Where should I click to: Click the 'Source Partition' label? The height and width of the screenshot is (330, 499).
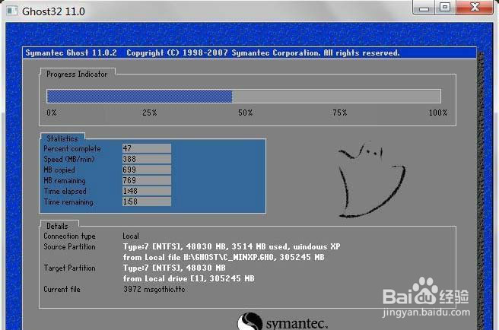coord(69,246)
